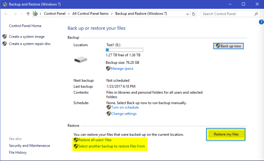
Task: Click shield icon next to Change settings
Action: coord(109,114)
